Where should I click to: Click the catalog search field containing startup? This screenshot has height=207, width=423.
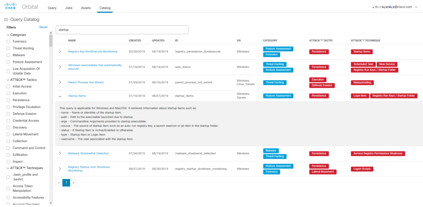[x=122, y=30]
